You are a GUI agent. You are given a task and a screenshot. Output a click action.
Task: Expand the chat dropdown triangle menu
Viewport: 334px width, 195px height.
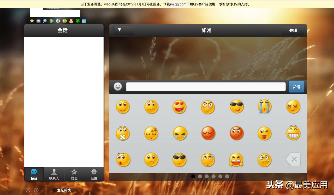124,30
